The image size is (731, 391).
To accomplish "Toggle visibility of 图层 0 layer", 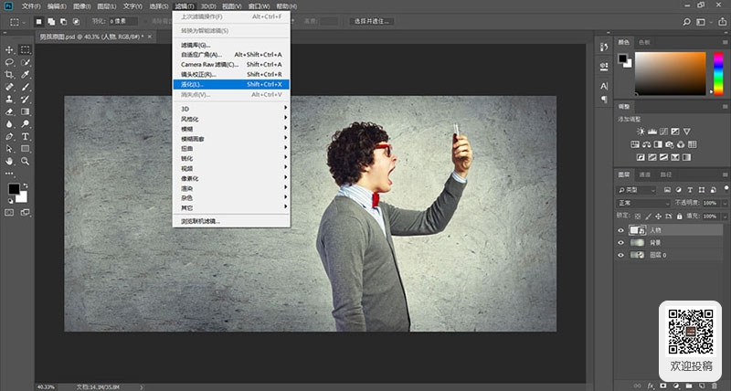I will click(620, 255).
